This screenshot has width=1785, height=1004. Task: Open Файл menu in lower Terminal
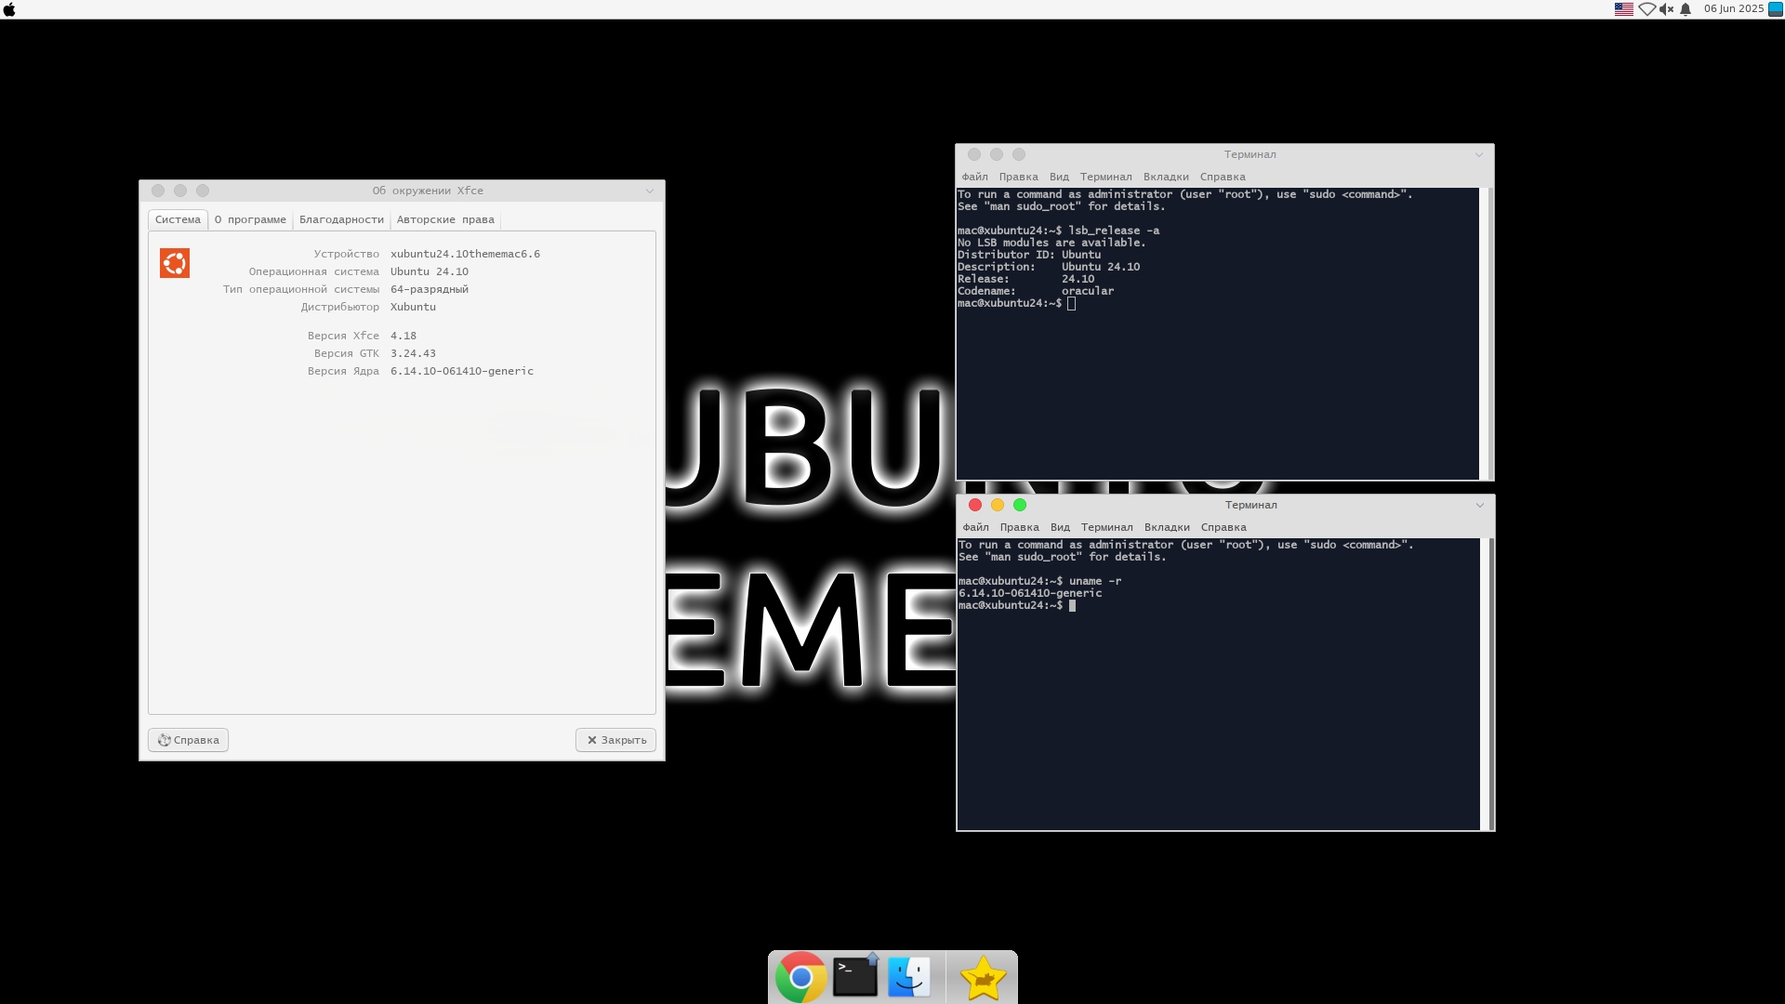(975, 527)
